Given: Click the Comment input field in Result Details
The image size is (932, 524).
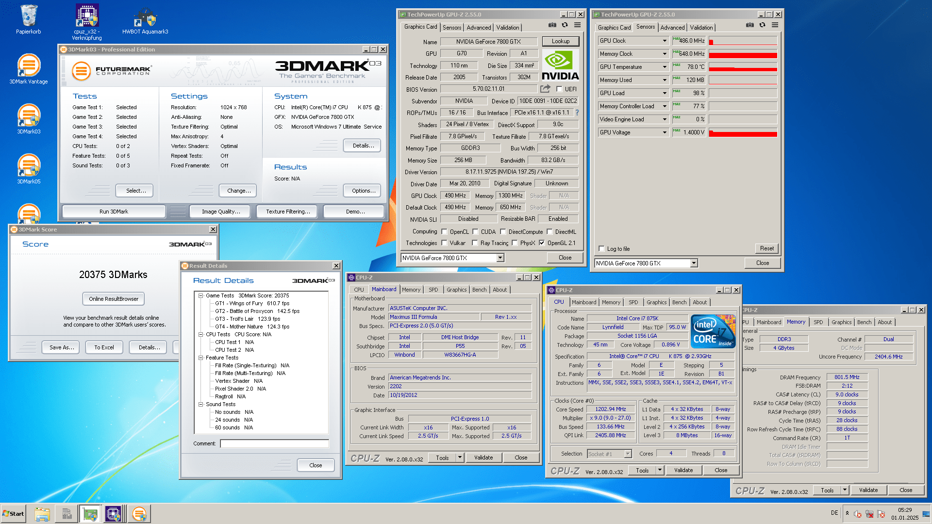Looking at the screenshot, I should click(274, 443).
